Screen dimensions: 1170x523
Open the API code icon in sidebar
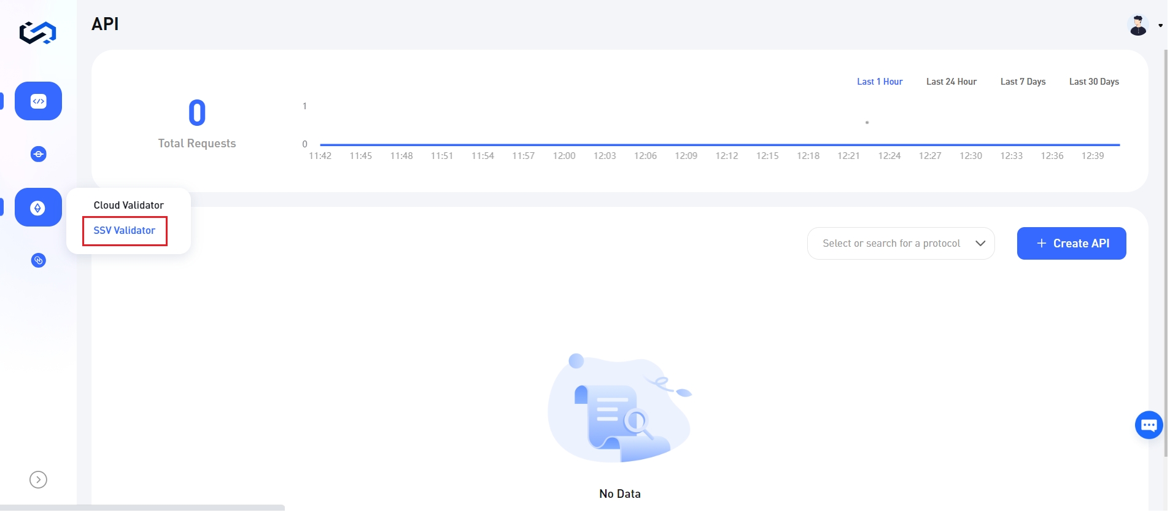point(38,101)
